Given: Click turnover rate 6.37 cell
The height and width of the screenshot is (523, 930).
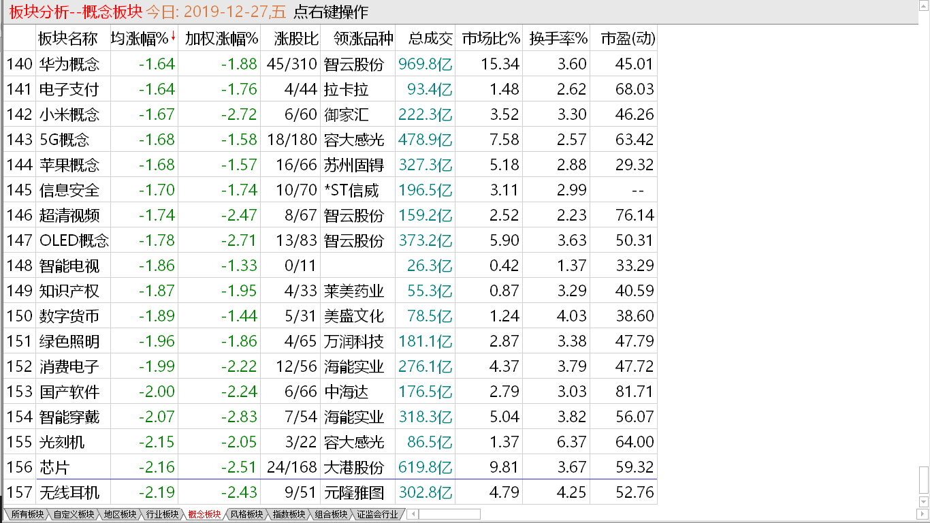Looking at the screenshot, I should [572, 442].
